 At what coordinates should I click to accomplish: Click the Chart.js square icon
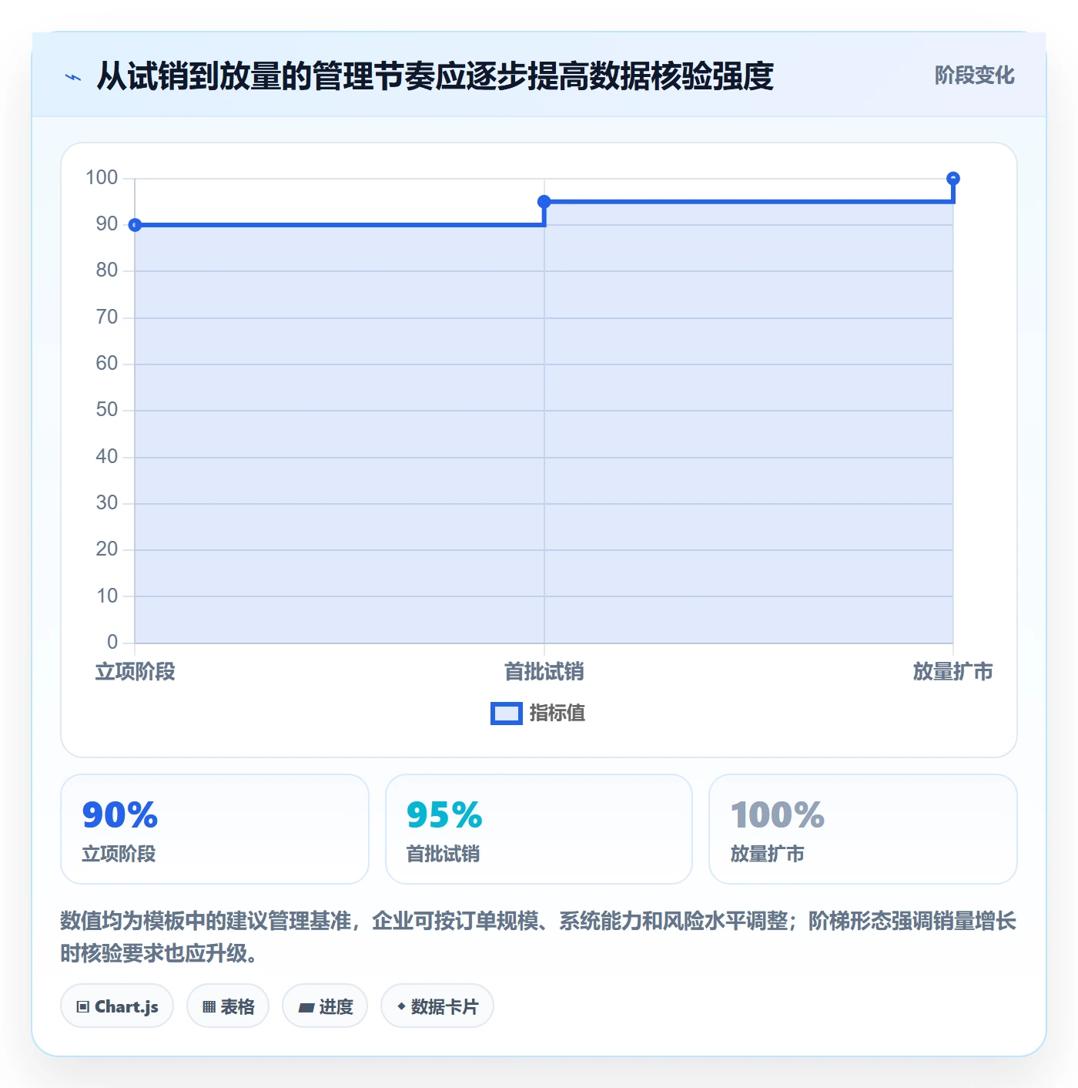(83, 1006)
